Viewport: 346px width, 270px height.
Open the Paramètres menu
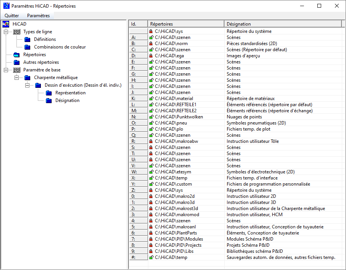tap(38, 16)
